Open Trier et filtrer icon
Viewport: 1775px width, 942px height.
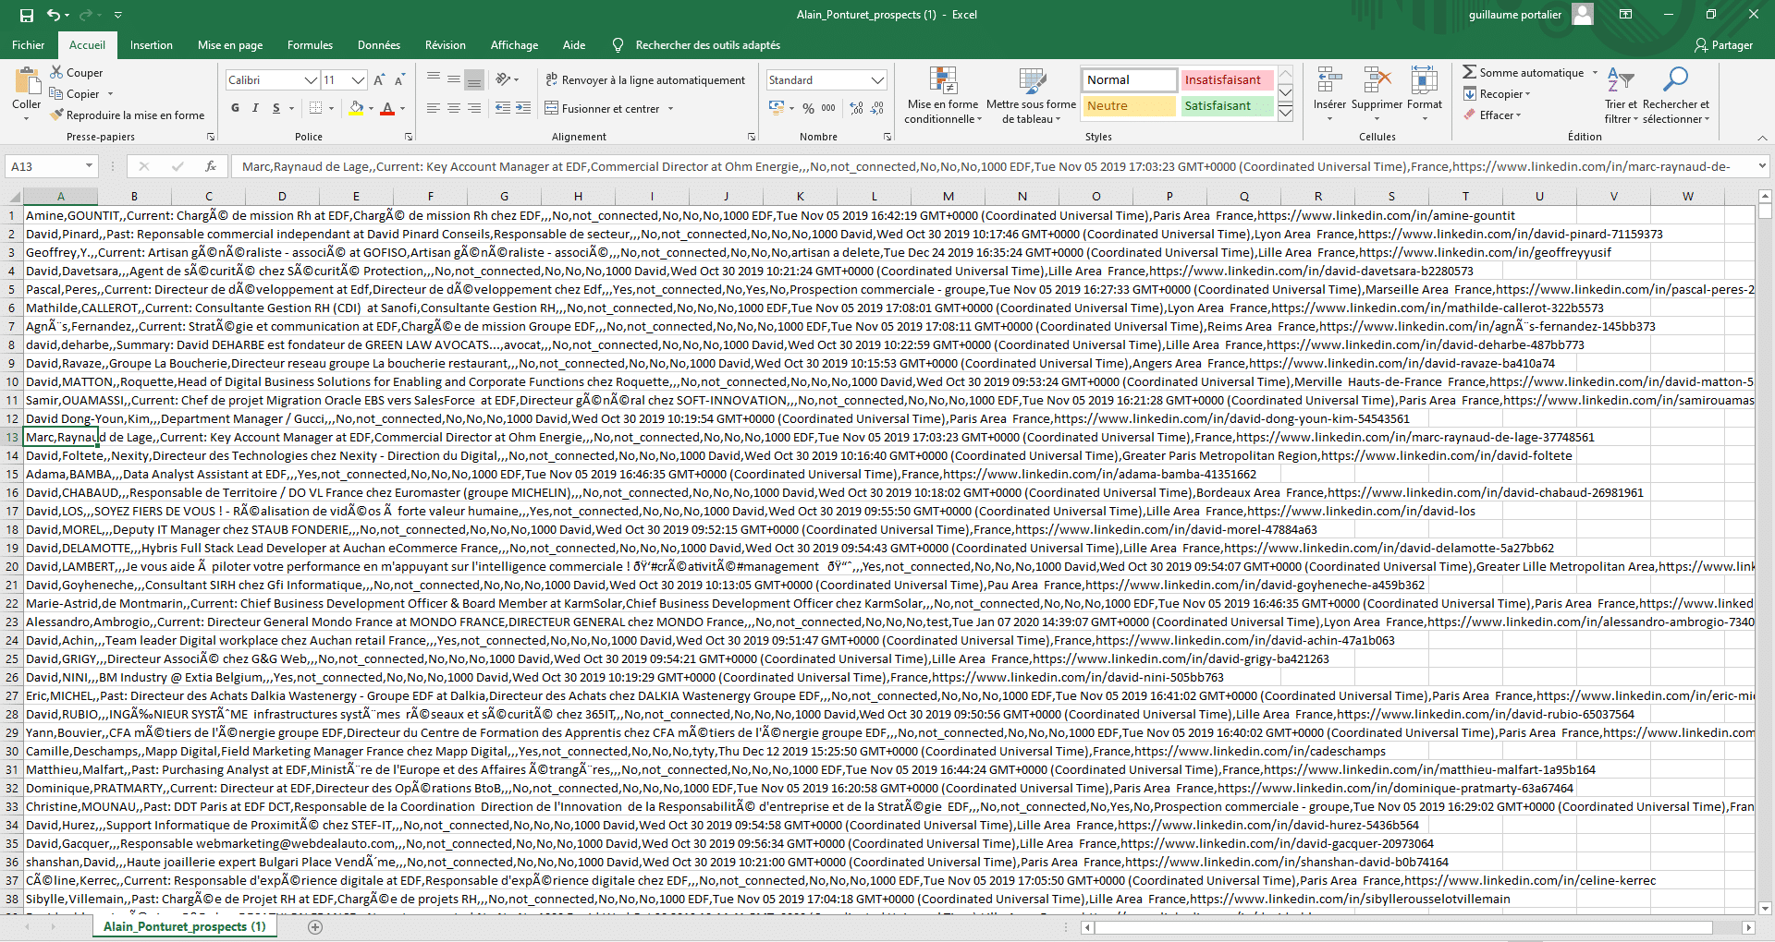coord(1621,80)
